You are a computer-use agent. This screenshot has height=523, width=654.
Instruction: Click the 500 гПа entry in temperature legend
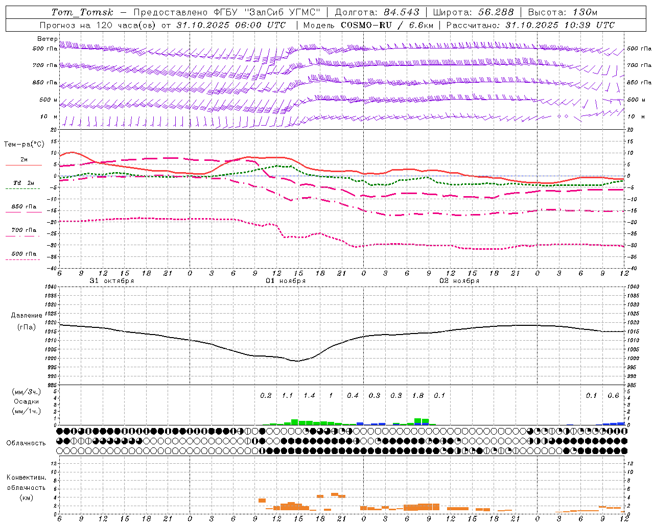(24, 254)
